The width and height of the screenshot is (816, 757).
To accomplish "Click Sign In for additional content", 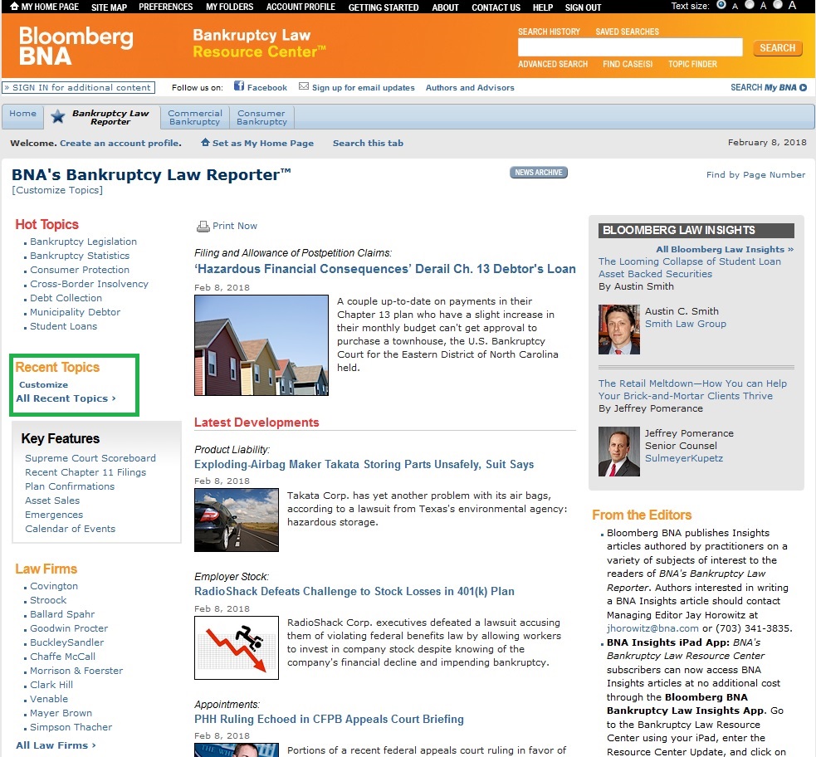I will pos(79,87).
